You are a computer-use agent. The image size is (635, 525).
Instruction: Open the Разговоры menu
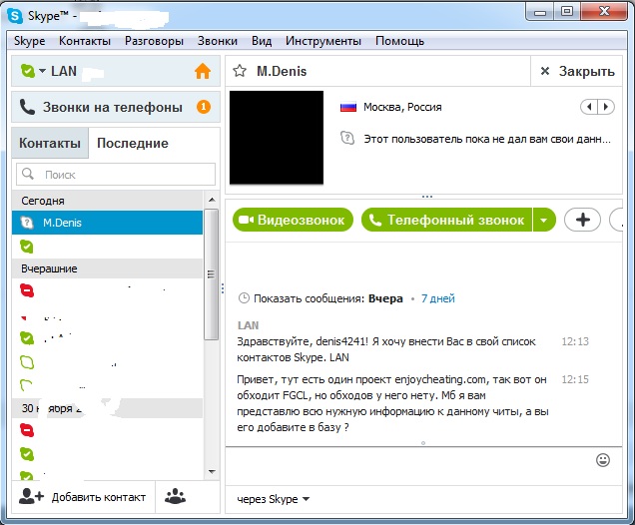(x=154, y=41)
